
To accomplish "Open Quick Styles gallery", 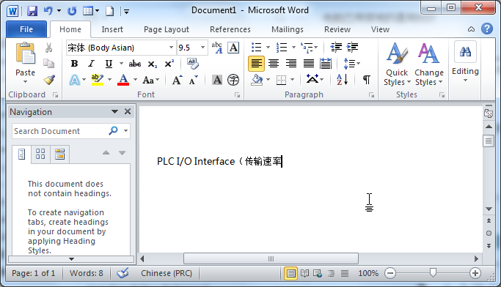I will pyautogui.click(x=397, y=64).
